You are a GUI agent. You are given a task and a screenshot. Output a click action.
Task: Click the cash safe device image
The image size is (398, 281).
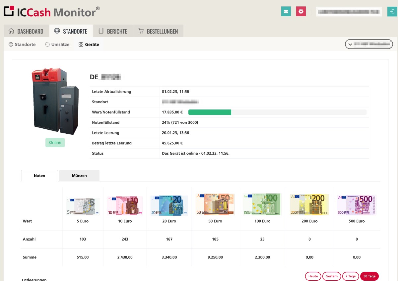[55, 102]
